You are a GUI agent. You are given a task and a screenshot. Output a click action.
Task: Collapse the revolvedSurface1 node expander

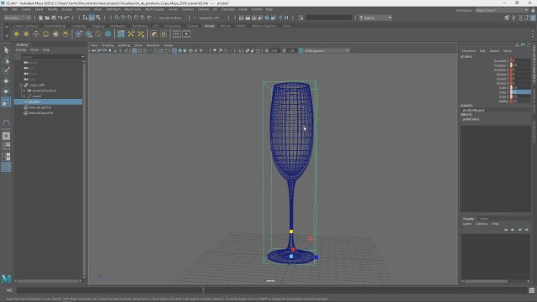tap(24, 91)
